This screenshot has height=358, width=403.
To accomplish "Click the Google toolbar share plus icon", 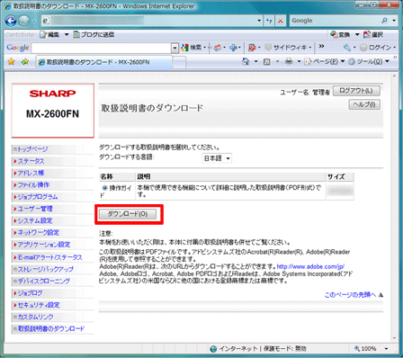I will point(233,48).
